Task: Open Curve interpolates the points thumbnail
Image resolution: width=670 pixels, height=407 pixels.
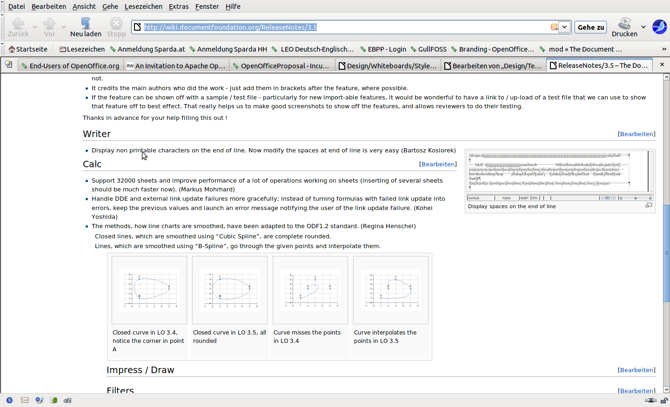Action: tap(391, 290)
